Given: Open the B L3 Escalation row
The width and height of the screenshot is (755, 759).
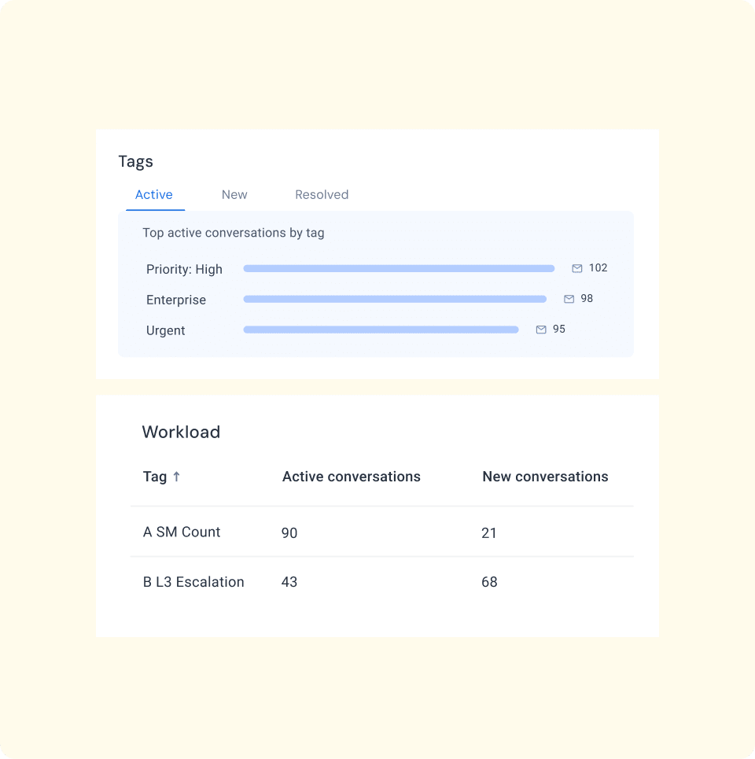Looking at the screenshot, I should click(193, 582).
